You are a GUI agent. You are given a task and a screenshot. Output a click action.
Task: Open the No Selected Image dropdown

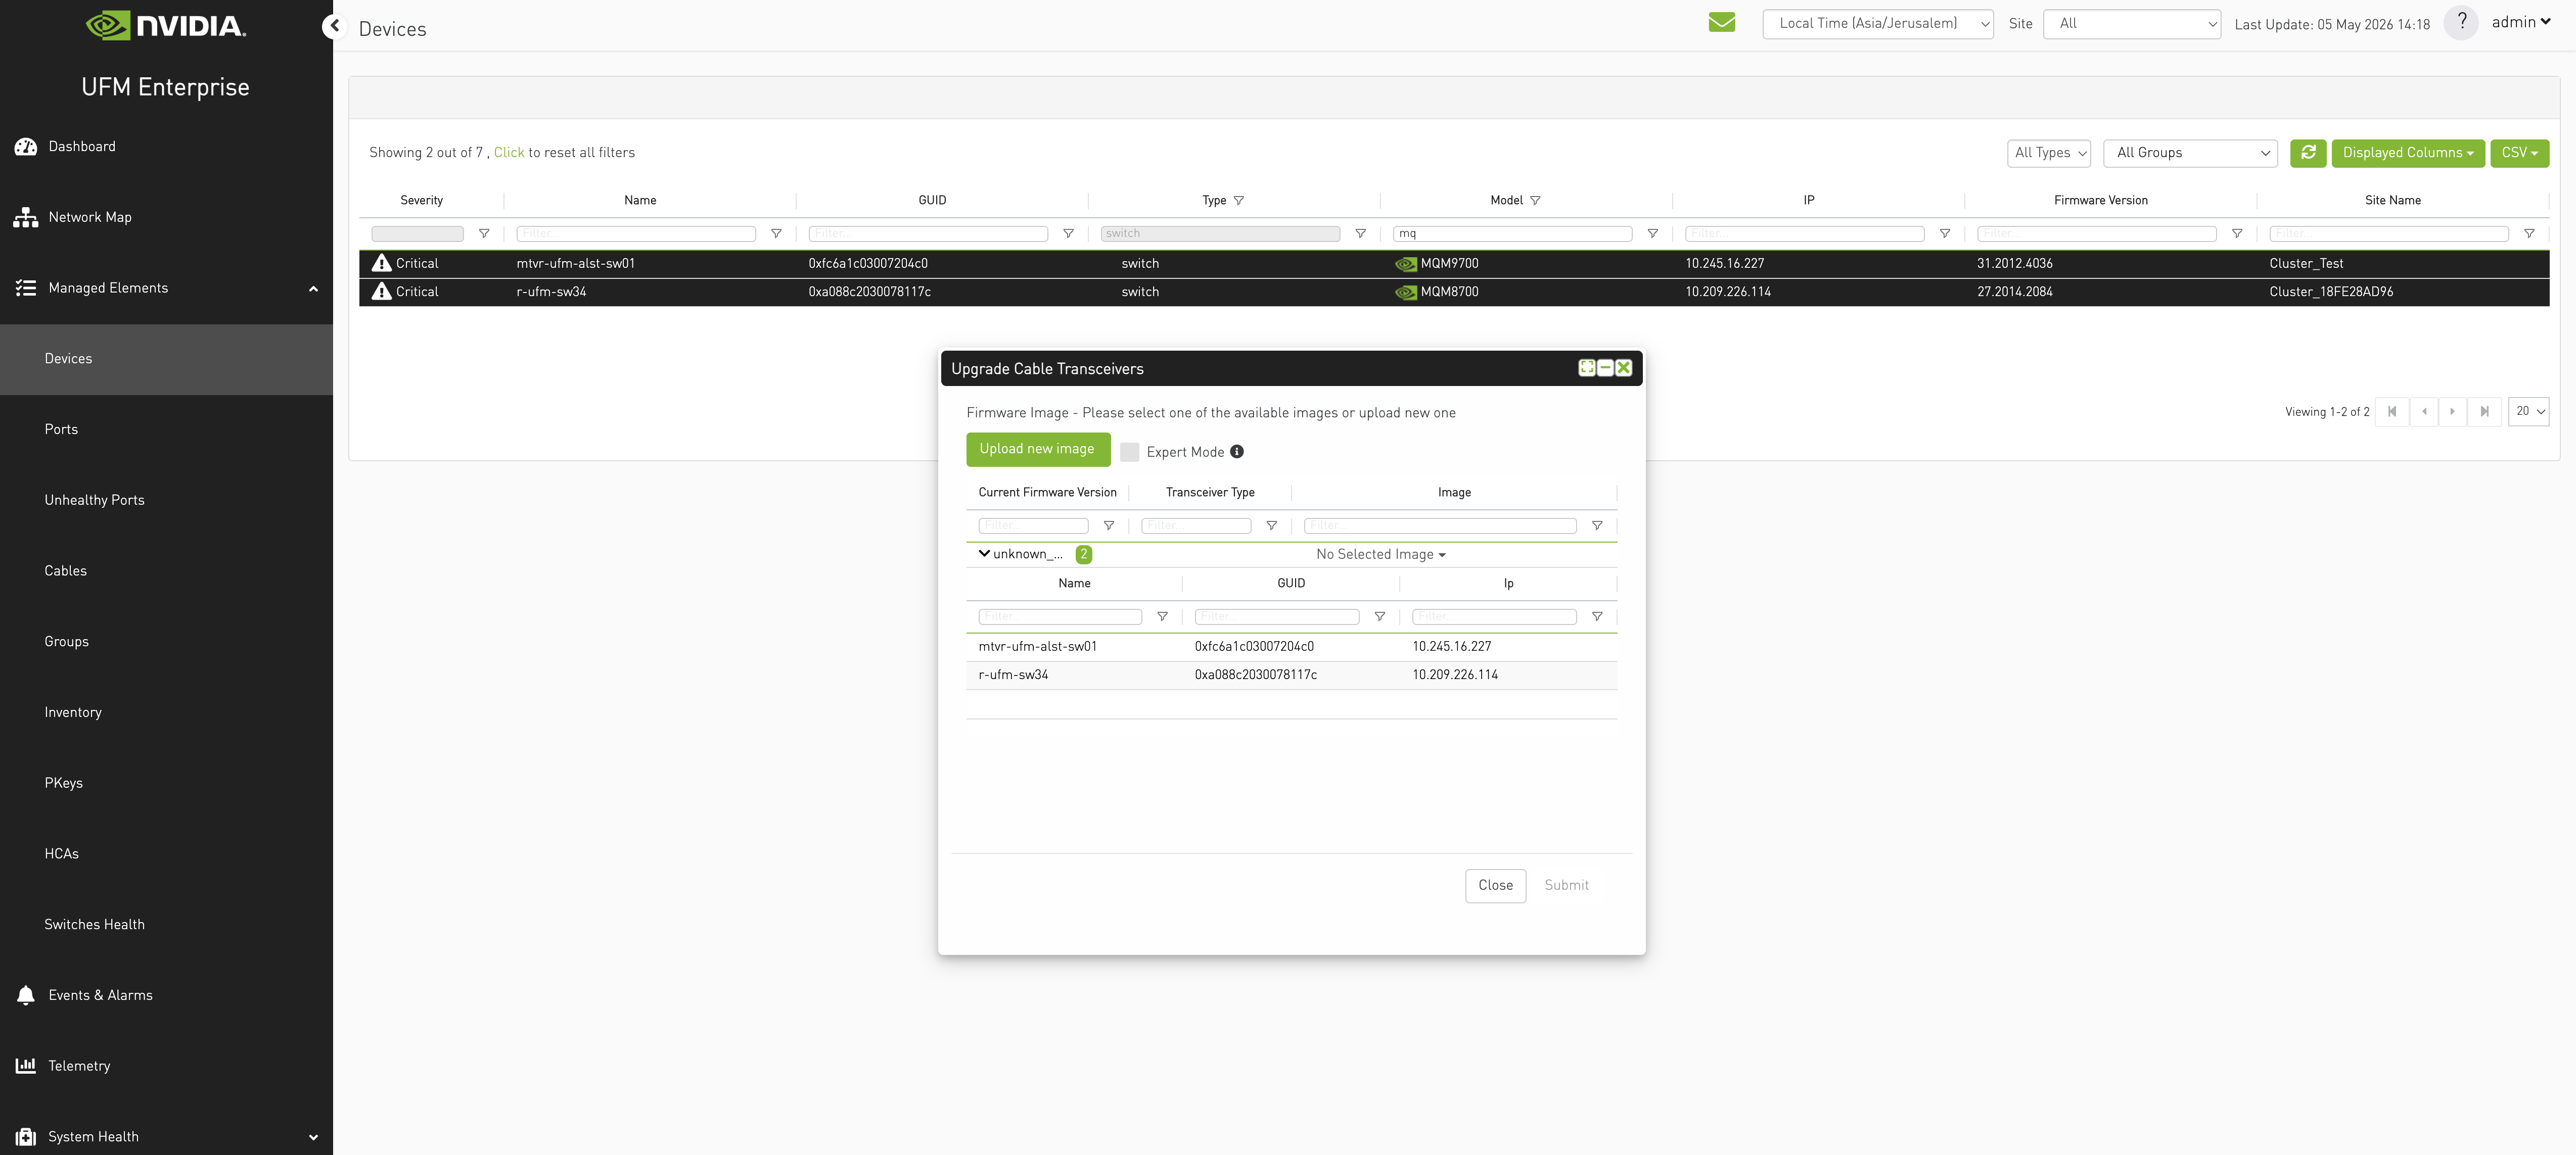click(1380, 555)
